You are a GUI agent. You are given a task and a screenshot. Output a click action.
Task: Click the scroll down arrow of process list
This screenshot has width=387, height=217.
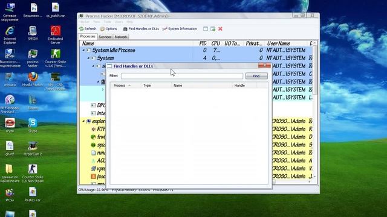point(314,177)
